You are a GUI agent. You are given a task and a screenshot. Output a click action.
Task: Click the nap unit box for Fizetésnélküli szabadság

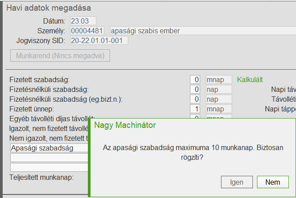[219, 89]
